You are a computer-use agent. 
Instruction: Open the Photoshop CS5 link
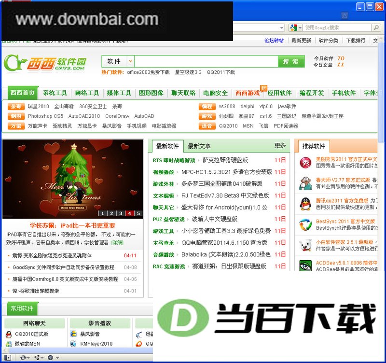tap(45, 116)
